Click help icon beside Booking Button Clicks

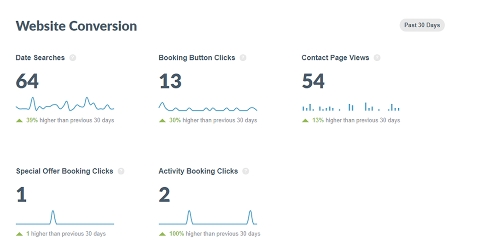[243, 58]
